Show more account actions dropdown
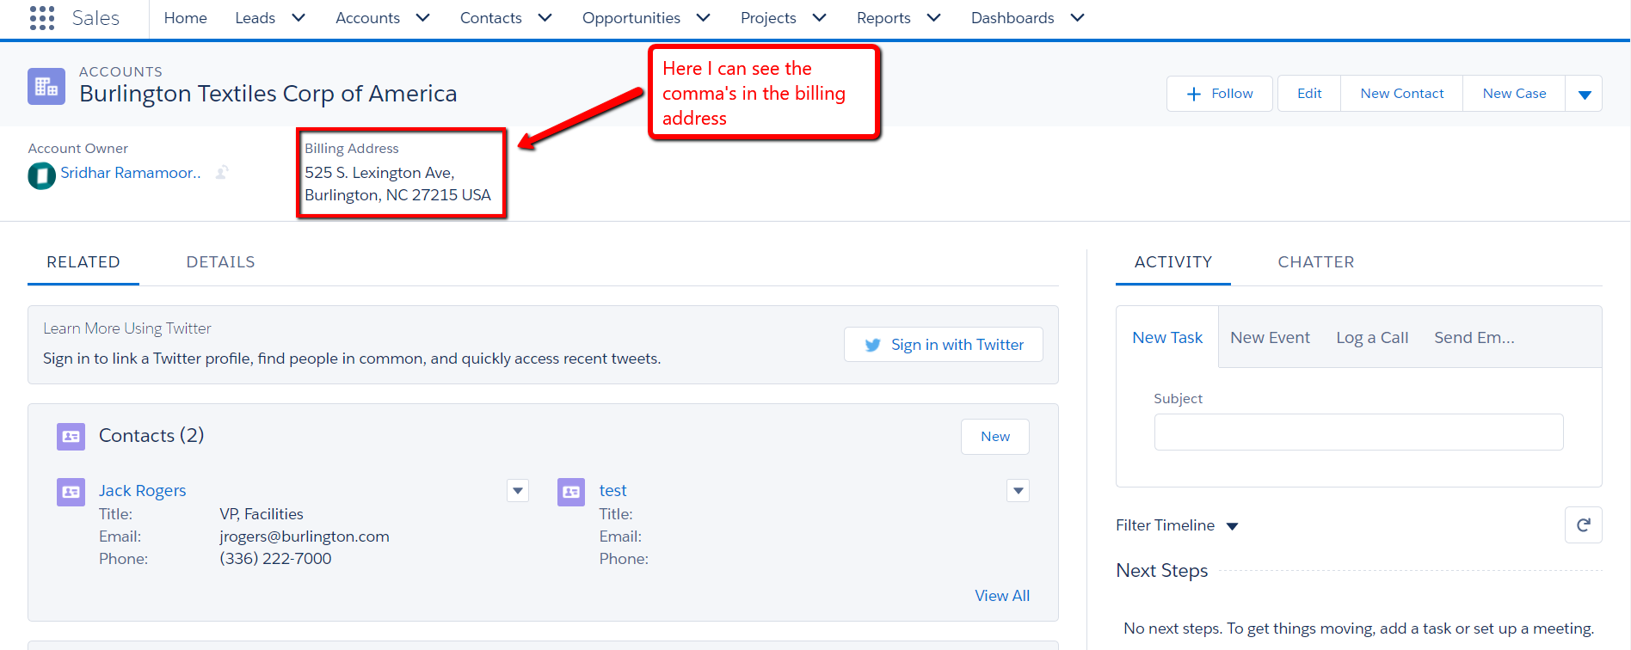Screen dimensions: 1631x650 1584,94
